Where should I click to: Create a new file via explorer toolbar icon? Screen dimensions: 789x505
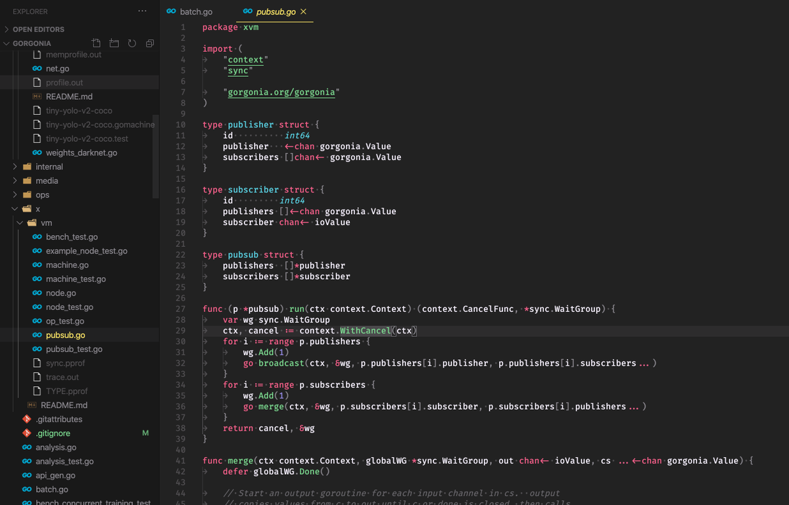[95, 43]
